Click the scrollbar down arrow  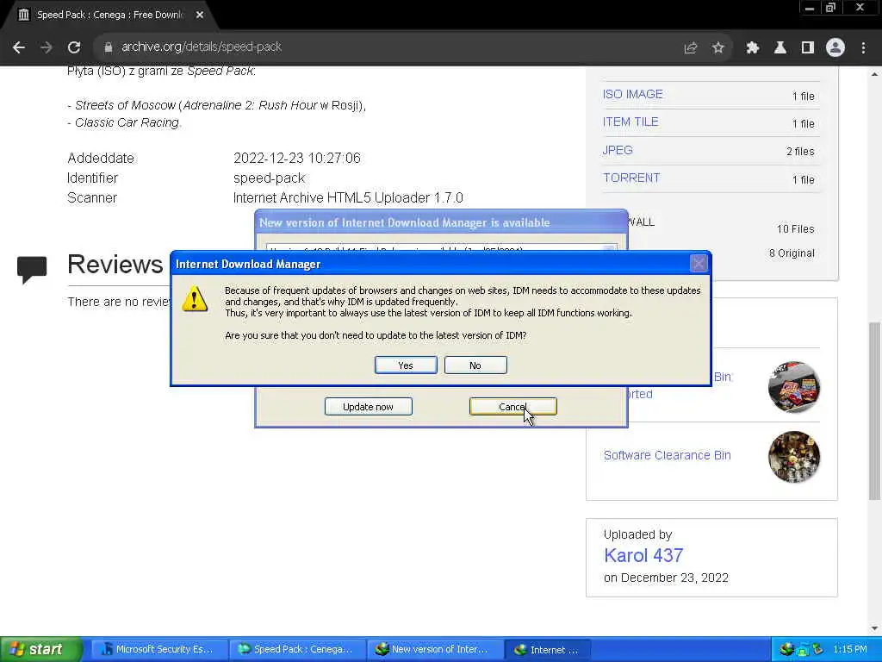[x=875, y=628]
